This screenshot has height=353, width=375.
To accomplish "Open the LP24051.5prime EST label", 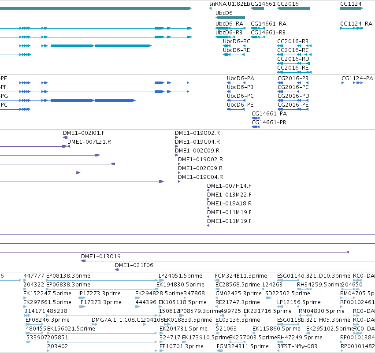I will [x=180, y=276].
